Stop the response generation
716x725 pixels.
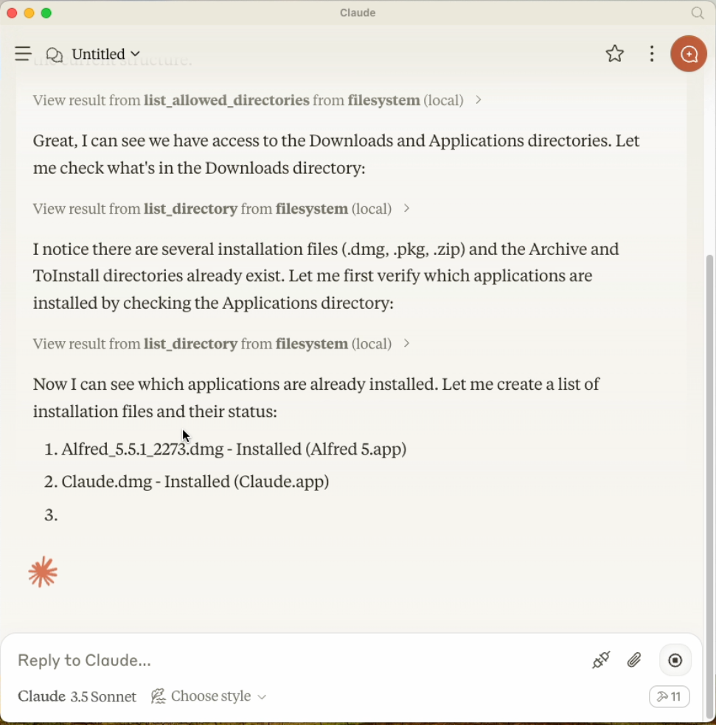click(675, 660)
